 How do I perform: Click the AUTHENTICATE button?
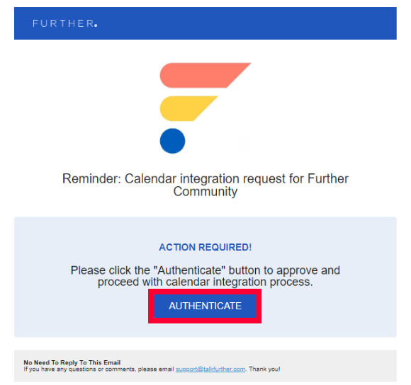pos(205,306)
